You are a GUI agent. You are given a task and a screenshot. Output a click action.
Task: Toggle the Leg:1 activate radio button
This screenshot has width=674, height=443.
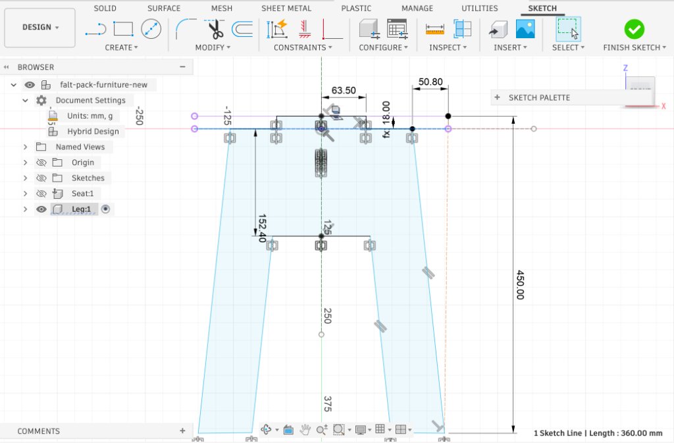tap(105, 209)
